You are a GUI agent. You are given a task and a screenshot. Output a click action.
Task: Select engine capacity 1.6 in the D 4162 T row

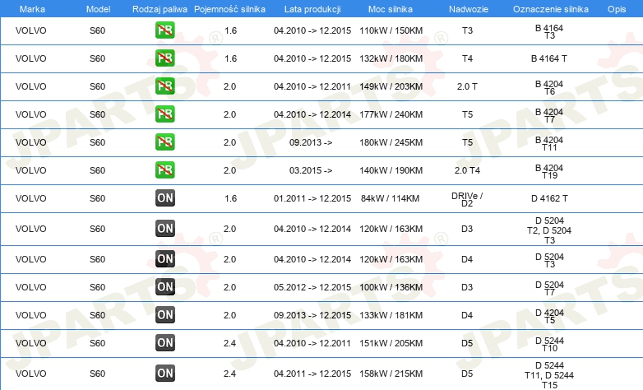tap(230, 198)
